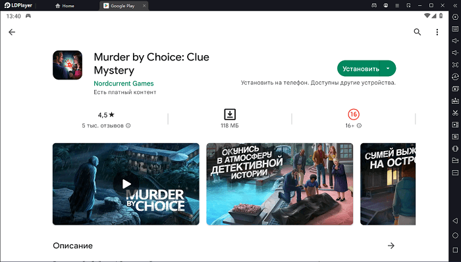This screenshot has width=461, height=262.
Task: Expand the Описание section arrow
Action: coord(391,246)
